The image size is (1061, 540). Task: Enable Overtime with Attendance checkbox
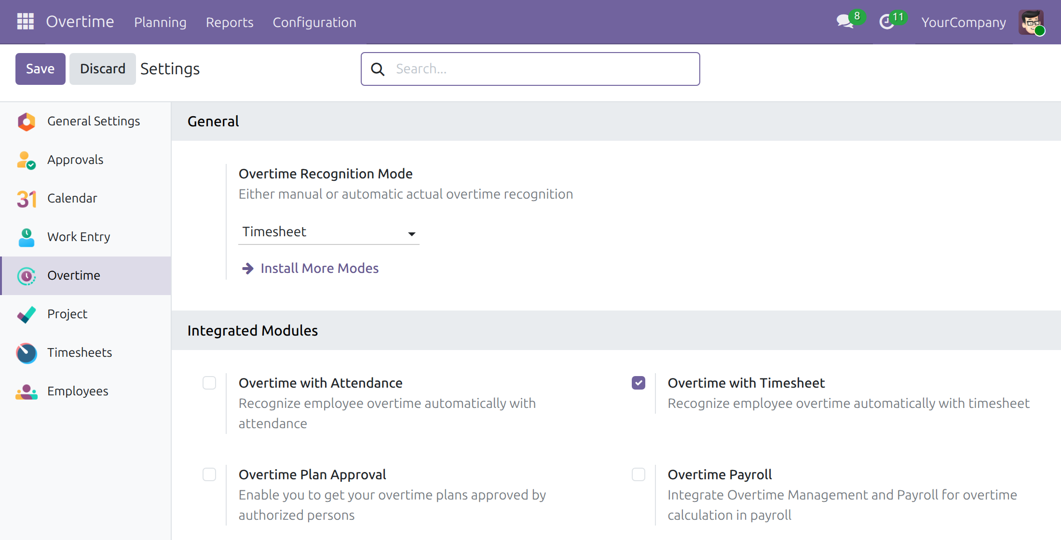(209, 383)
